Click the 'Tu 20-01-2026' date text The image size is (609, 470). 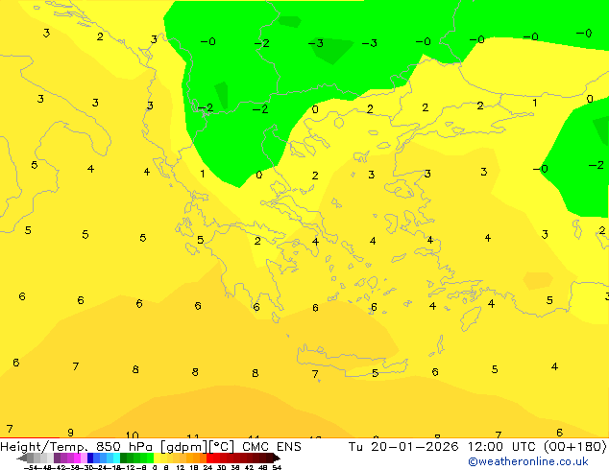click(403, 447)
